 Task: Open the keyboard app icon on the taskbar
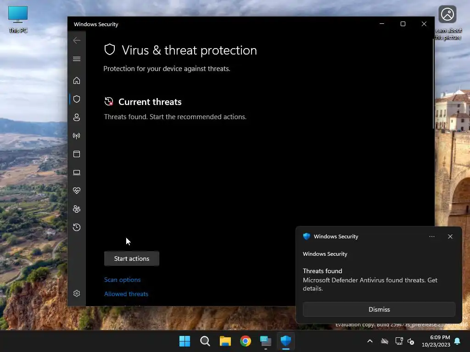266,341
